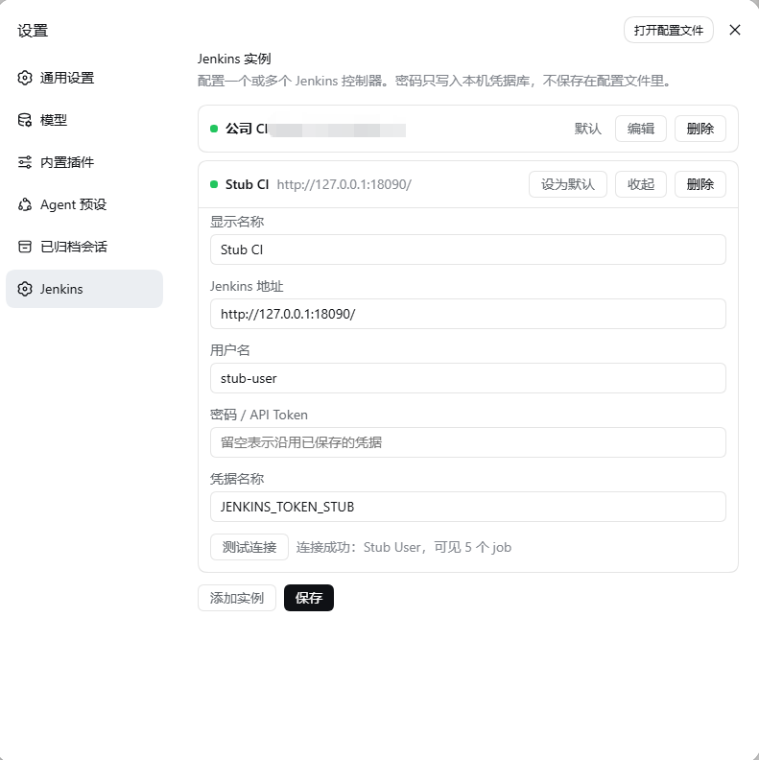This screenshot has height=760, width=759.
Task: Focus the 密码 / API Token field
Action: click(x=467, y=442)
